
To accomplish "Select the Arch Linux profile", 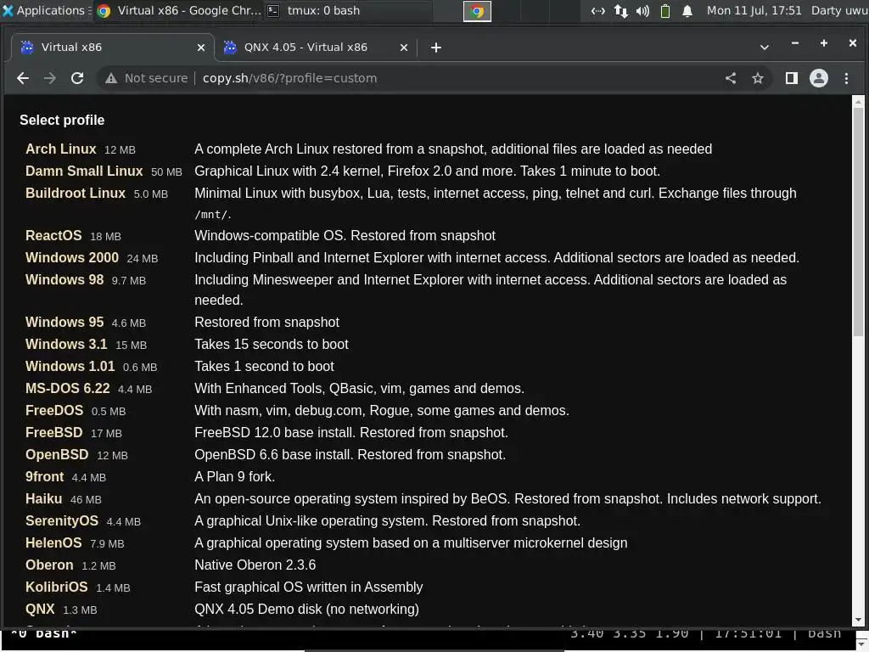I will 61,149.
